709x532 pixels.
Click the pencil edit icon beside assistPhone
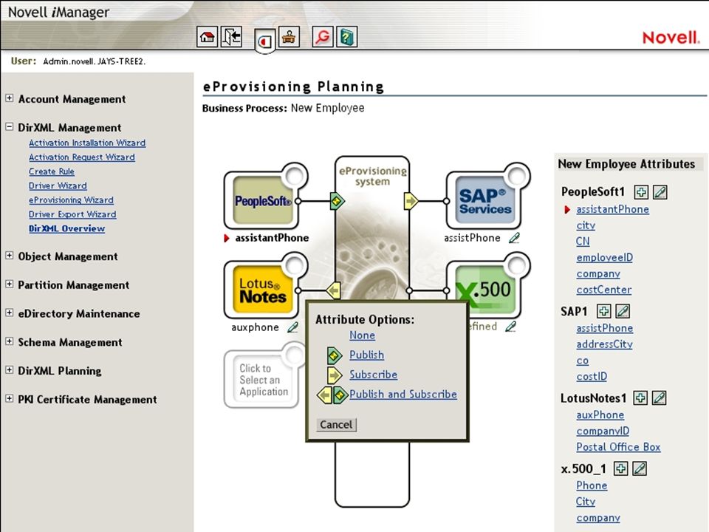514,238
